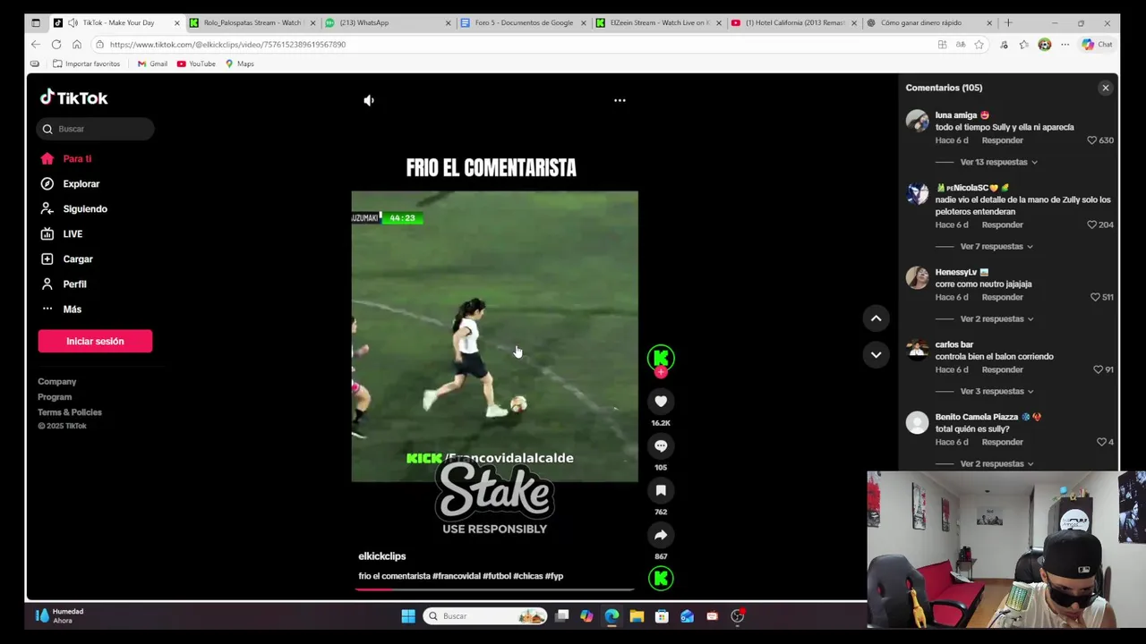Open the Gmail bookmark
Image resolution: width=1146 pixels, height=644 pixels.
[x=152, y=64]
